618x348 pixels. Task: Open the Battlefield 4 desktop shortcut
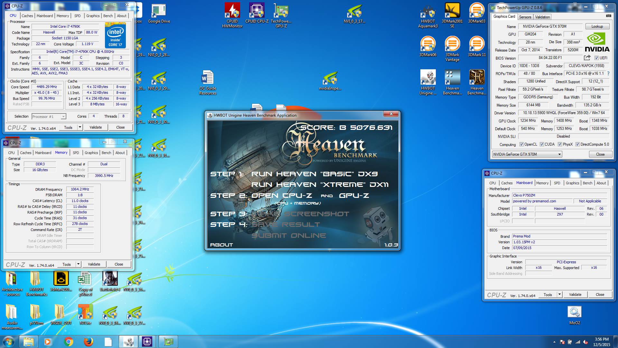click(110, 281)
